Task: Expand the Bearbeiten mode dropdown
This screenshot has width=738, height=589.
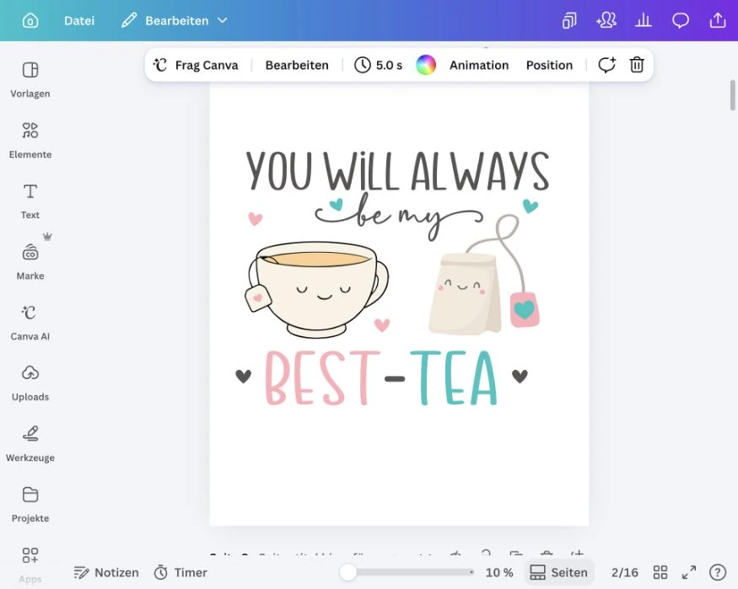Action: 223,21
